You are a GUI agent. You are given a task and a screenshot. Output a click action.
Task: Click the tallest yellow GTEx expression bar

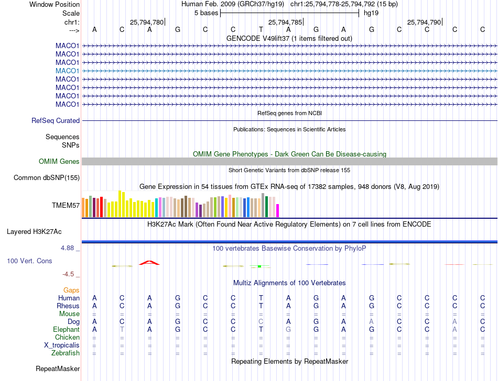coord(120,204)
